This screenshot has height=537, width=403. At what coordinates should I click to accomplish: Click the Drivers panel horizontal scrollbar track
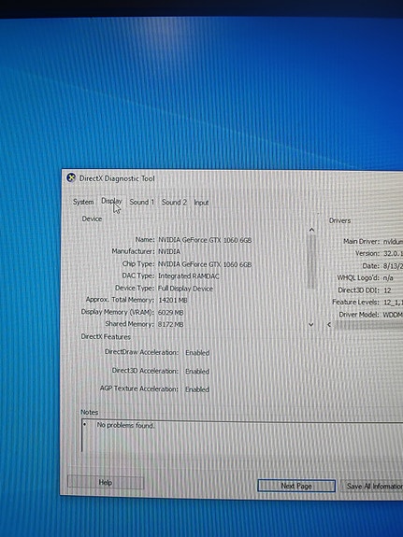368,325
